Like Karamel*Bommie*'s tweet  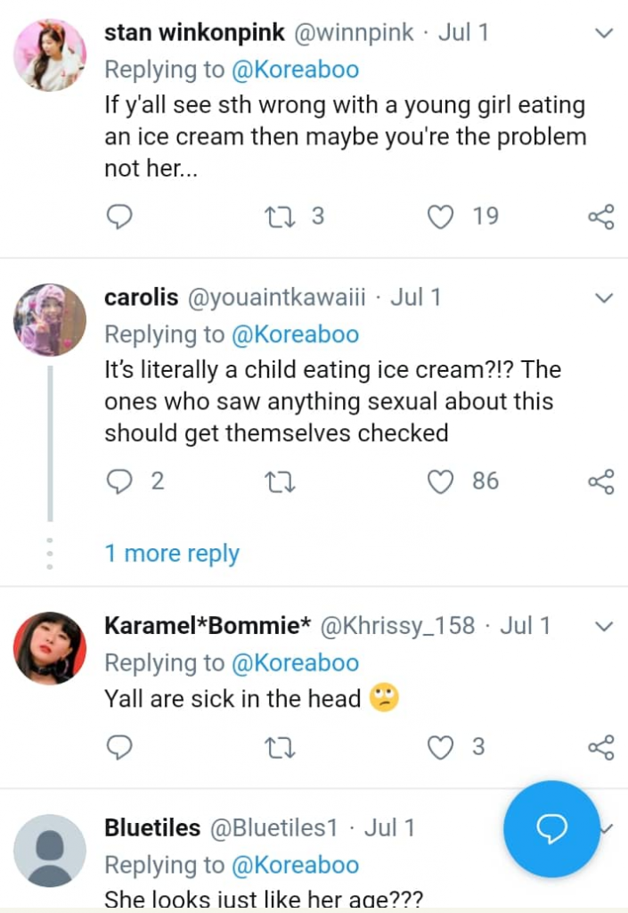coord(441,746)
